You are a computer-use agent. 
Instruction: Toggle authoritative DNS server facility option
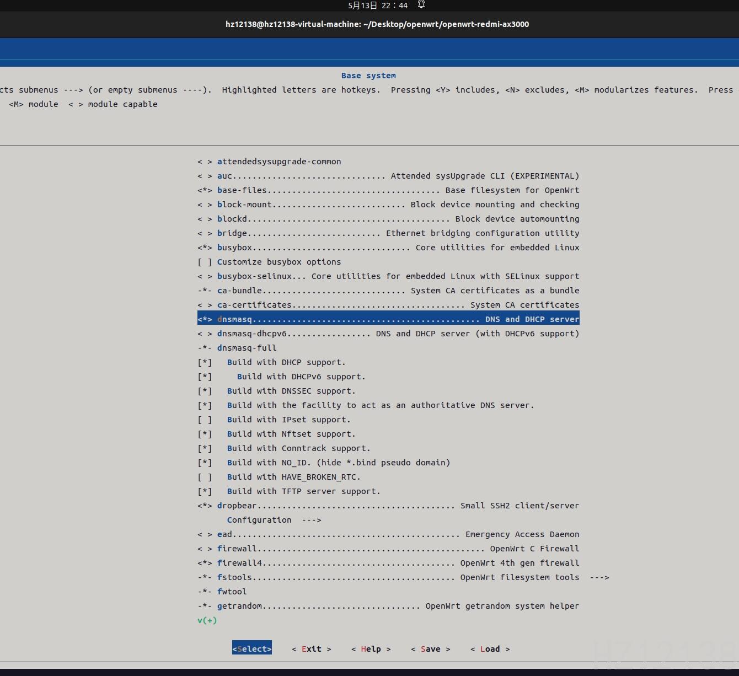pos(366,405)
